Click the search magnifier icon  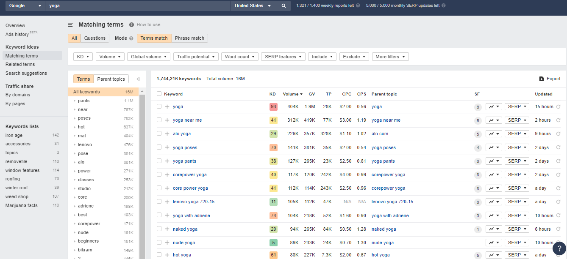point(283,6)
